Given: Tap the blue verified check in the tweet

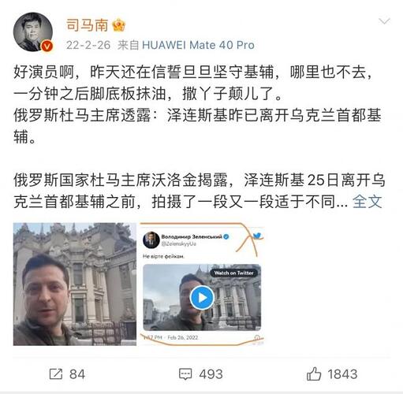Looking at the screenshot, I should click(x=226, y=236).
